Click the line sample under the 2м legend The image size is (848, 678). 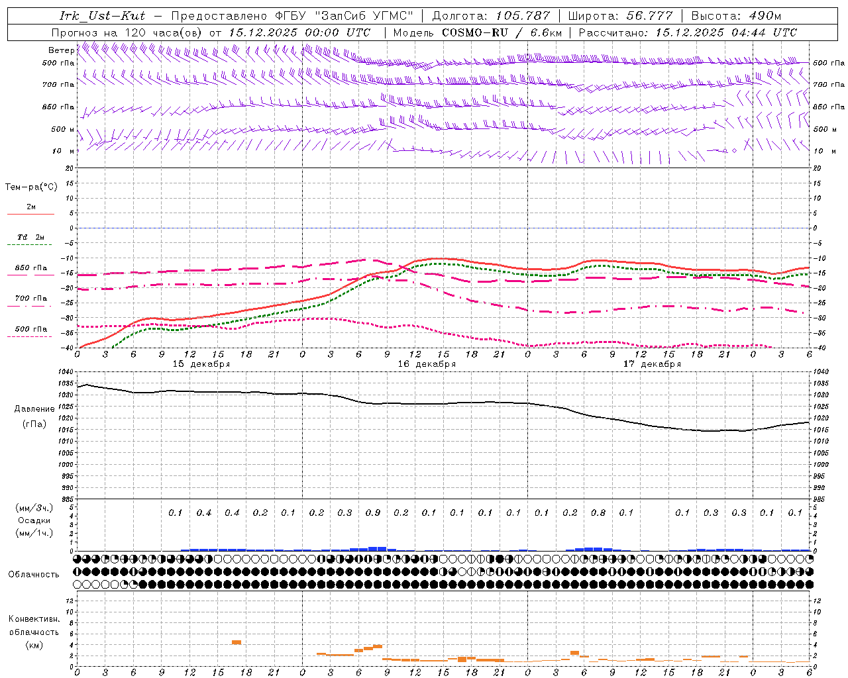pos(30,215)
